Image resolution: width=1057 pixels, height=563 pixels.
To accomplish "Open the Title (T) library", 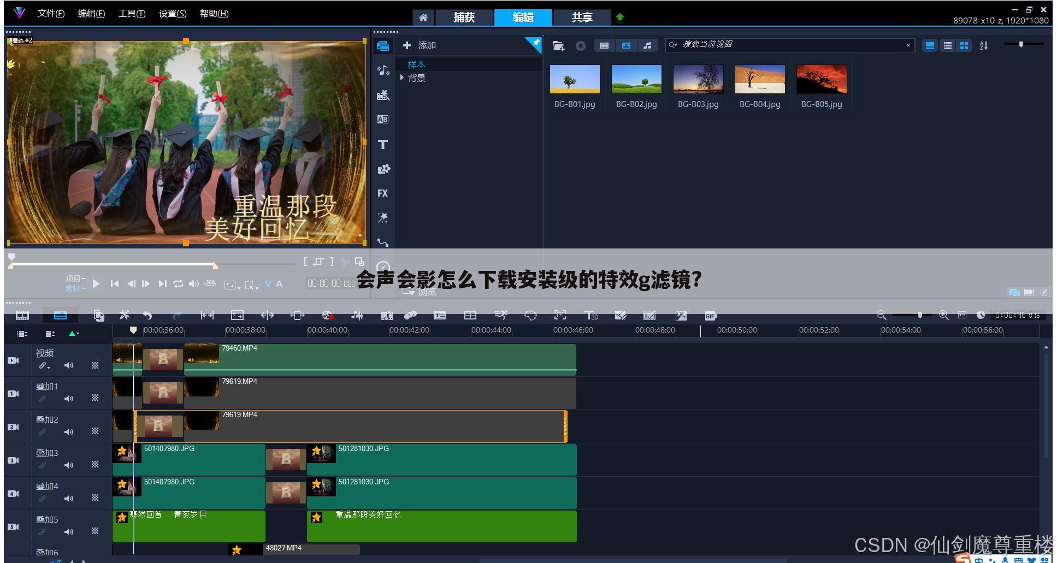I will [x=383, y=144].
